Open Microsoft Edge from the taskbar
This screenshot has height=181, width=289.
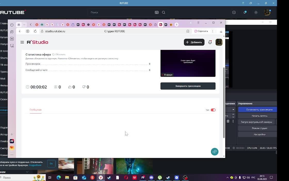click(59, 177)
